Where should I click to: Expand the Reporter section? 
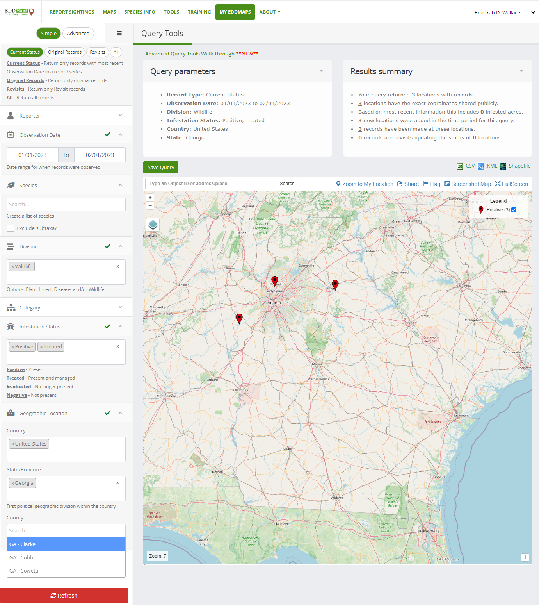point(120,115)
